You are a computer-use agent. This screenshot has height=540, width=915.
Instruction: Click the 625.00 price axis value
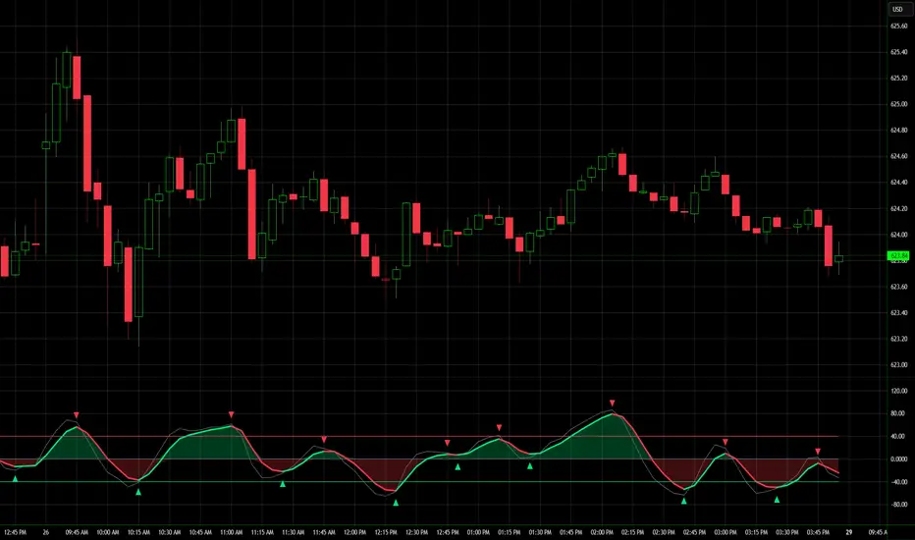pos(898,104)
